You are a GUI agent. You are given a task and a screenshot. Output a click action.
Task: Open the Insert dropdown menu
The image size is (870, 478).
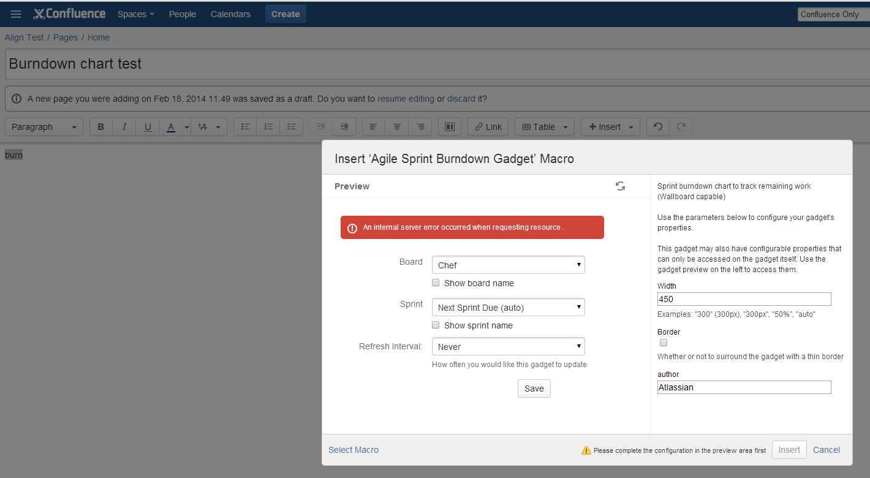[x=611, y=127]
